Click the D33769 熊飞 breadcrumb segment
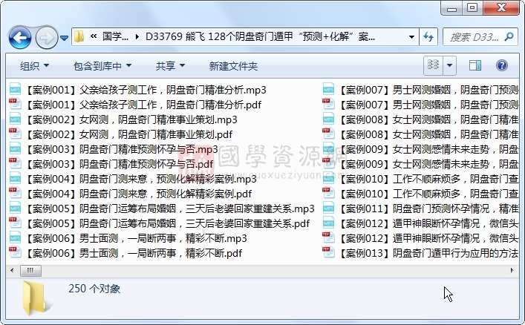525x325 pixels. pyautogui.click(x=260, y=36)
